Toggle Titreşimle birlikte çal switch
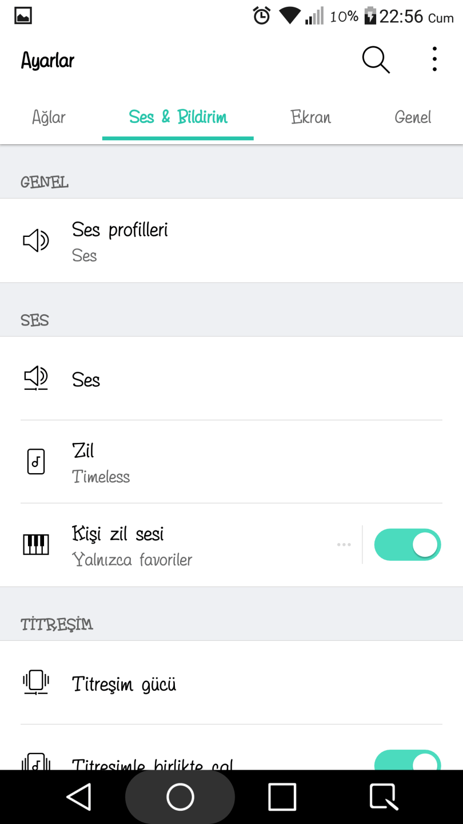 pos(407,761)
